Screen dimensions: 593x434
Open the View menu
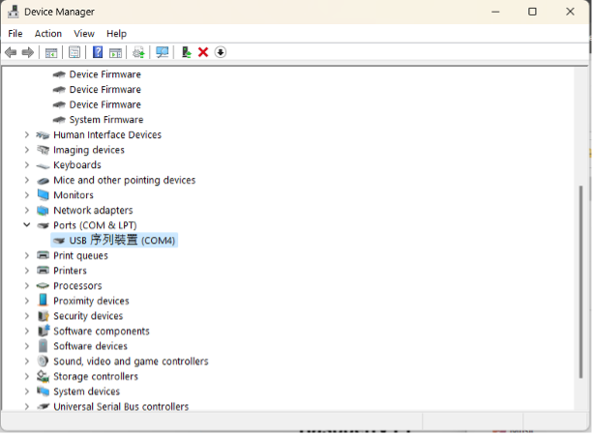[84, 33]
